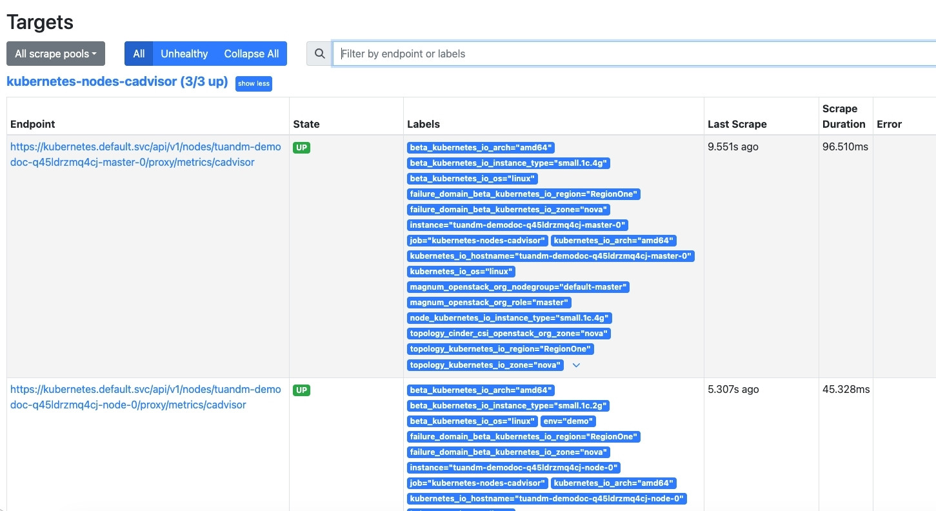
Task: Follow the master-0 cadvisor metrics endpoint link
Action: click(x=145, y=154)
